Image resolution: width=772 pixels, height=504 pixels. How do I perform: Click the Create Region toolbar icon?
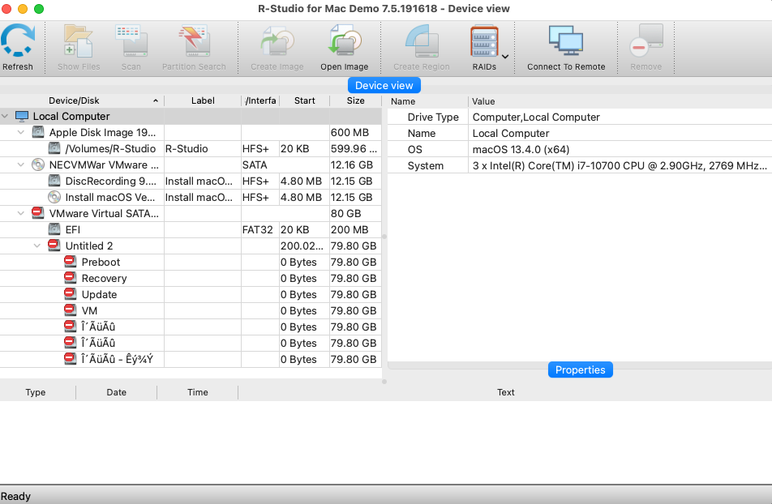coord(422,41)
